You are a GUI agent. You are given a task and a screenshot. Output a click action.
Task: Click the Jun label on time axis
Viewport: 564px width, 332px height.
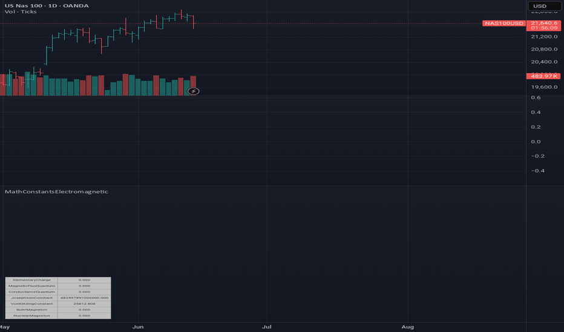pos(138,327)
